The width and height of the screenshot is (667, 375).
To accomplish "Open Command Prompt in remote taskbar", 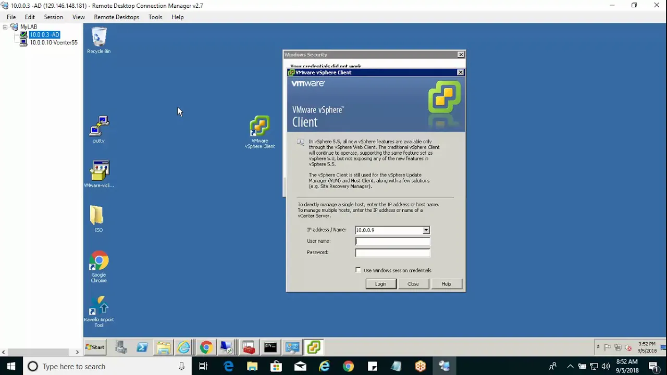I will click(x=270, y=347).
